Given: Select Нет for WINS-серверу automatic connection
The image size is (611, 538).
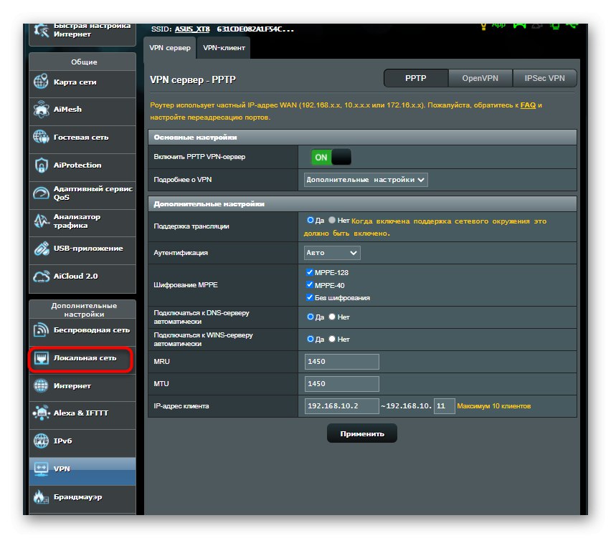Looking at the screenshot, I should click(332, 339).
